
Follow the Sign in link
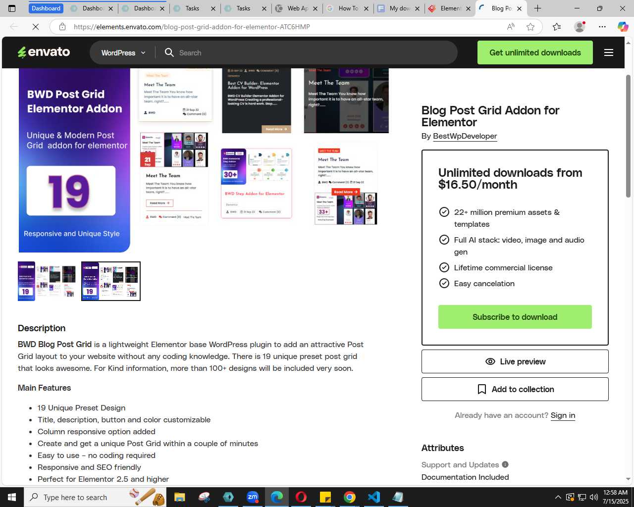click(563, 415)
